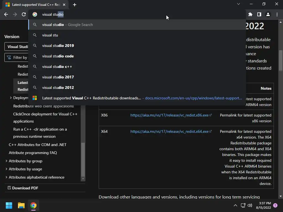283x212 pixels.
Task: Click the X64 architecture cell
Action: click(x=104, y=131)
